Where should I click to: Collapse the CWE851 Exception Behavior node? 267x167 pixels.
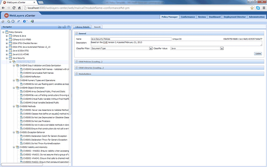point(14,132)
